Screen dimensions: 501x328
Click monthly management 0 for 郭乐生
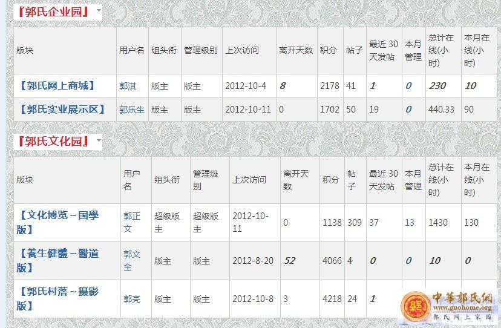click(408, 110)
